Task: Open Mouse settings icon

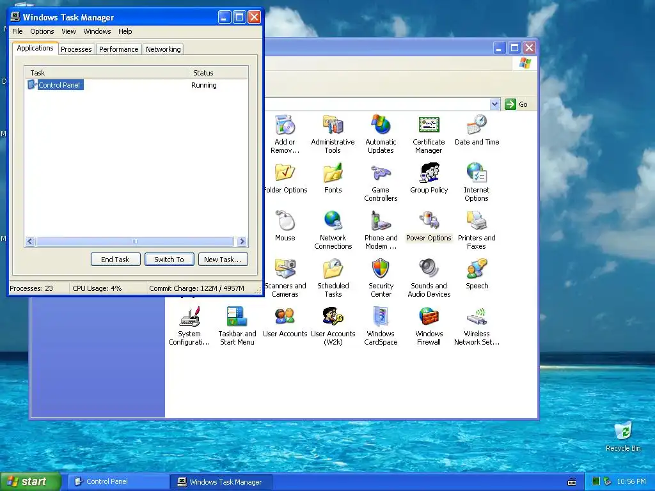Action: 285,226
